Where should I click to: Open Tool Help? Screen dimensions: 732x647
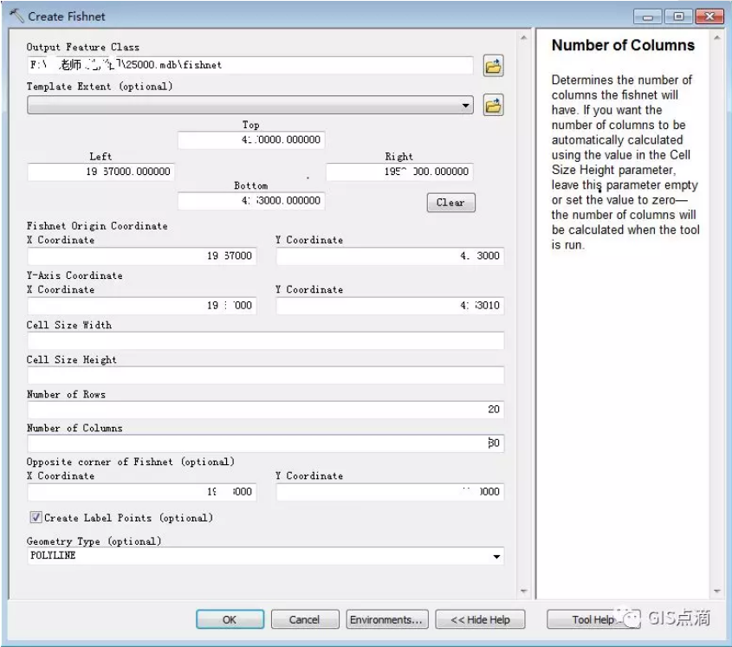[593, 619]
